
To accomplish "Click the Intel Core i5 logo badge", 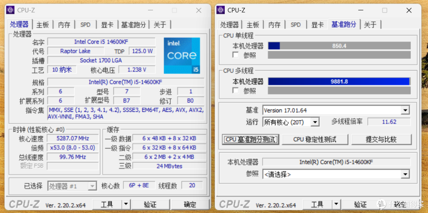I will tap(182, 56).
